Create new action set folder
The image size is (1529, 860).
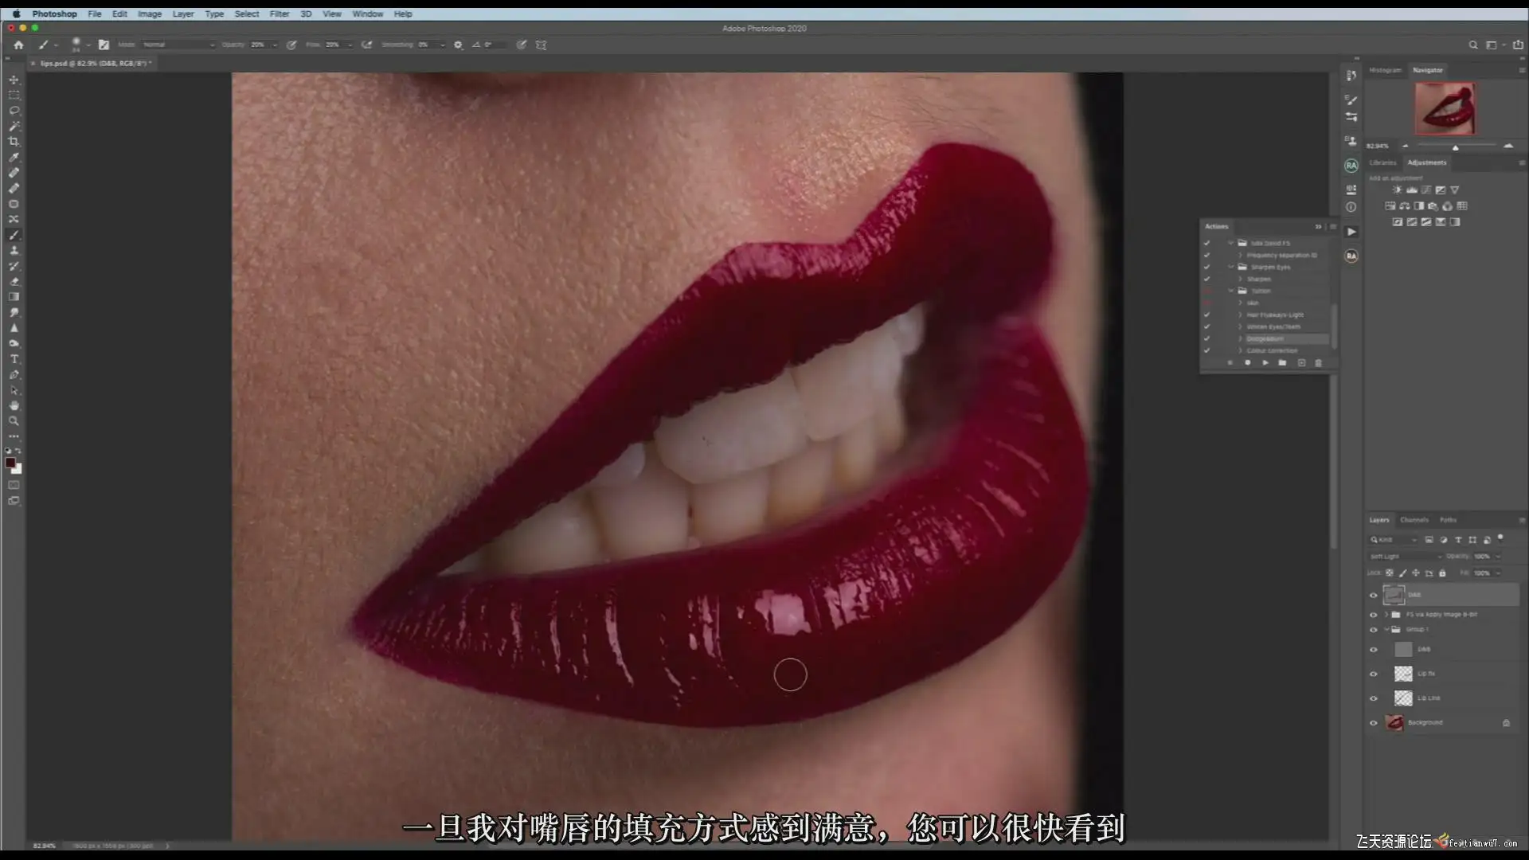[1282, 363]
